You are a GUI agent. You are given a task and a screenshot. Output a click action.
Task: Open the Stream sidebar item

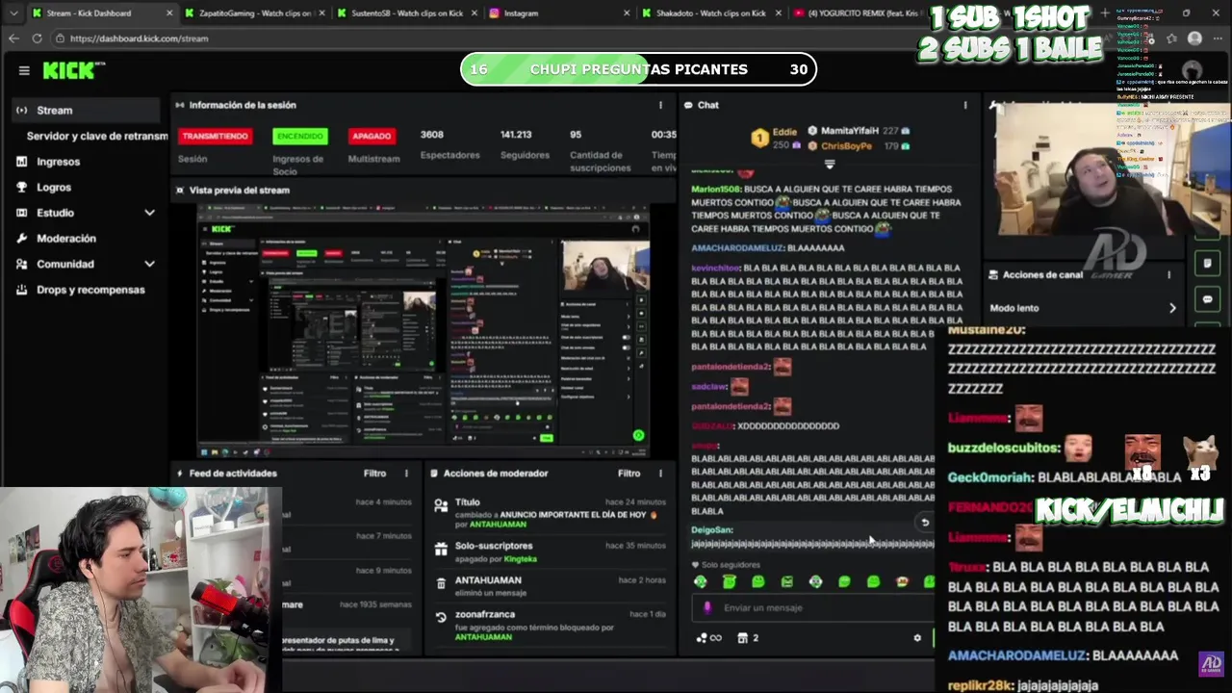pos(85,110)
